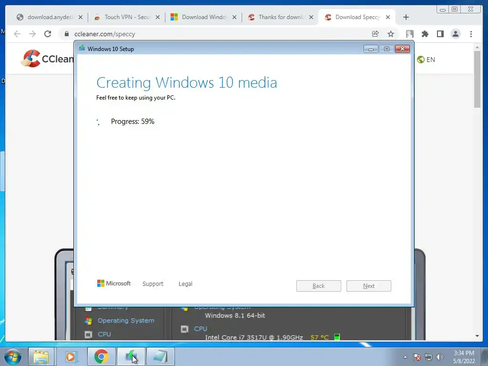This screenshot has height=366, width=488.
Task: Show hidden system tray icons
Action: pos(405,357)
